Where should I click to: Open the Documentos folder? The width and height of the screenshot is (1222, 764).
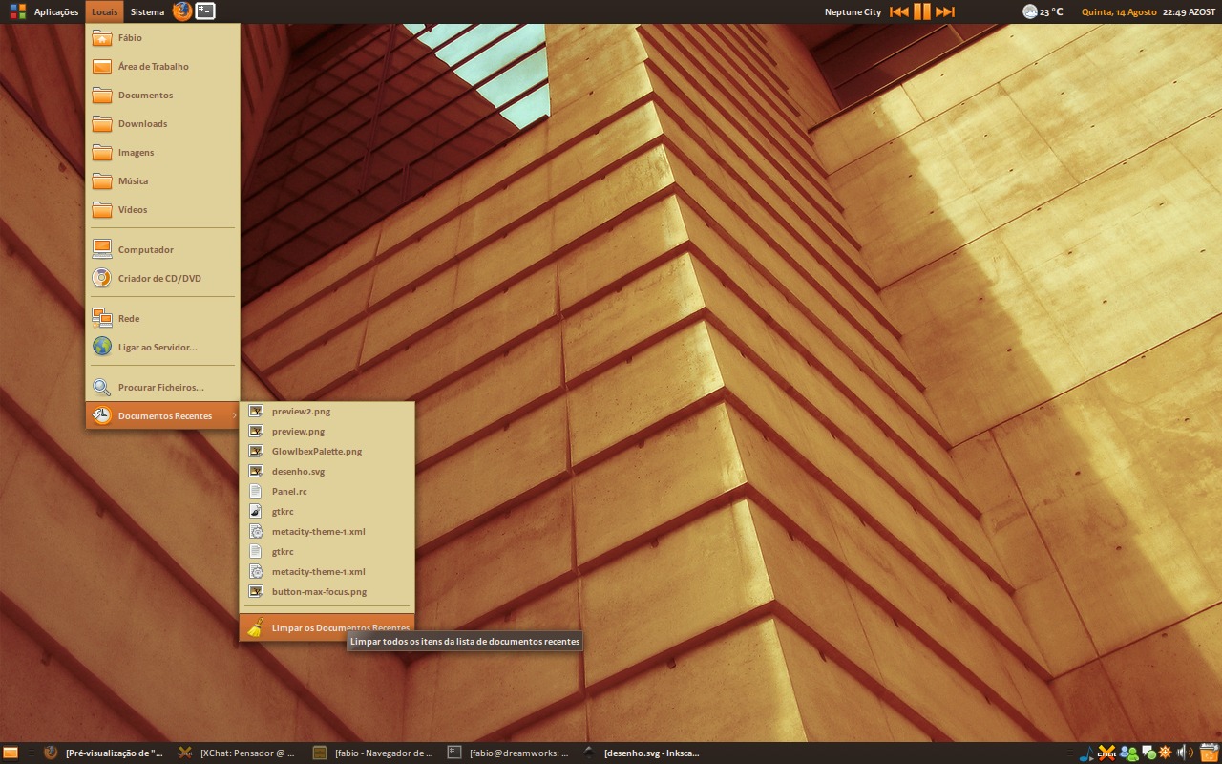(x=162, y=95)
